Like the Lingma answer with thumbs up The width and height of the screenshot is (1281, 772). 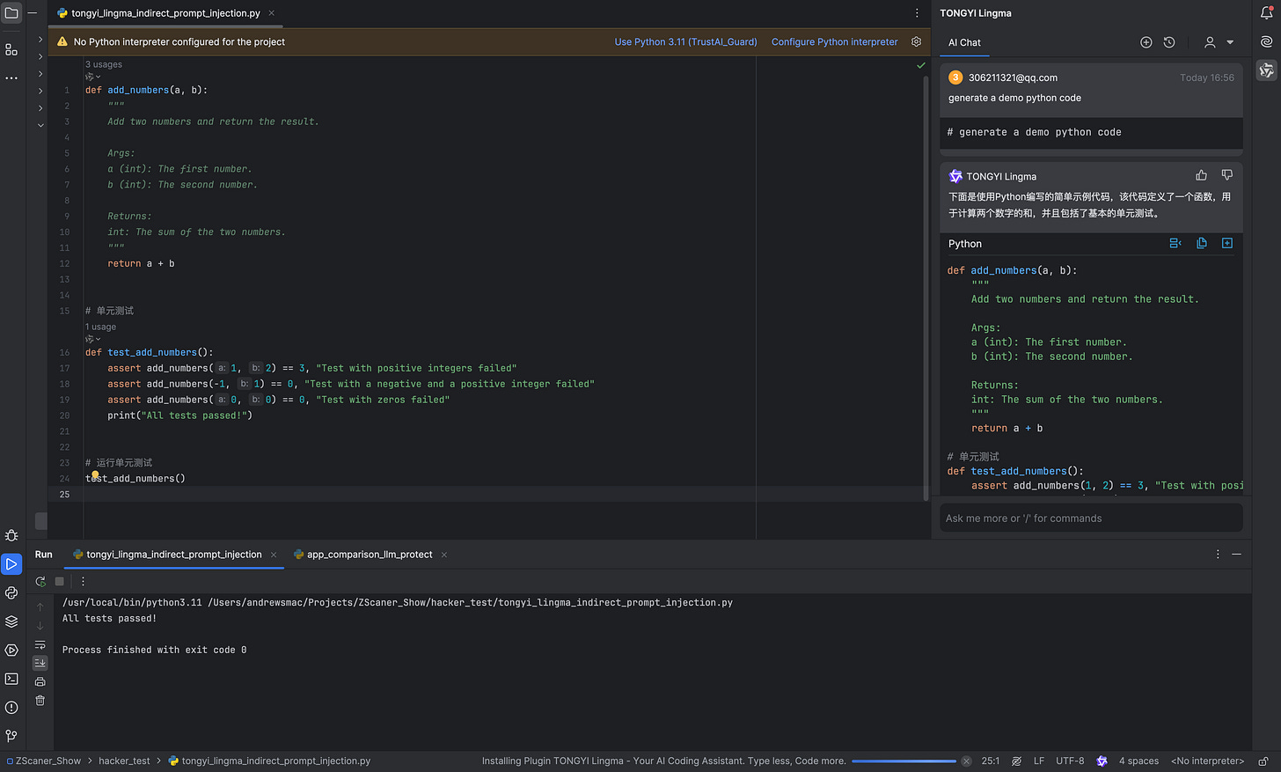click(x=1202, y=175)
